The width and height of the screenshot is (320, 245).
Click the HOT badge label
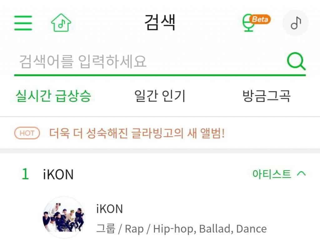27,133
